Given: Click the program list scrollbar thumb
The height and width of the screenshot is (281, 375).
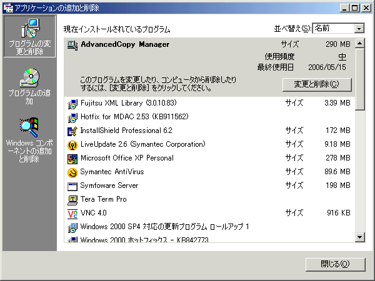Looking at the screenshot, I should coord(360,79).
